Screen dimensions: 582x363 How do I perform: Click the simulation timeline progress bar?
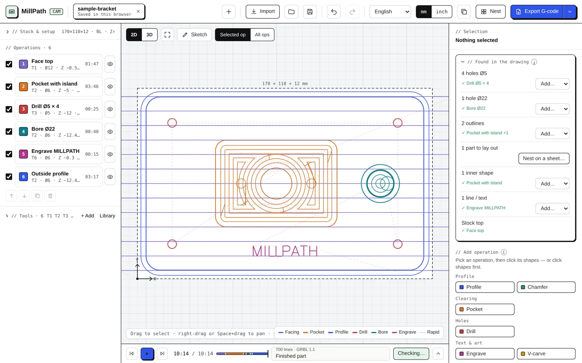pyautogui.click(x=242, y=354)
